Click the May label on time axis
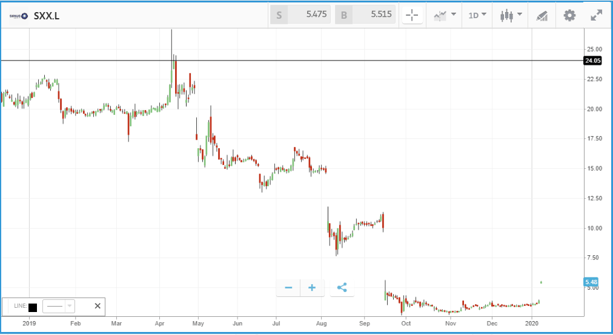Viewport: 613px width, 335px height. [x=198, y=324]
